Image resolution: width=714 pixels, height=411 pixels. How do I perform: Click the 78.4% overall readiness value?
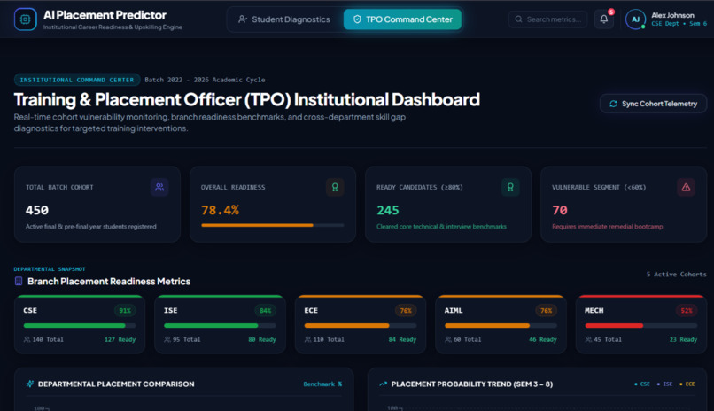(220, 210)
